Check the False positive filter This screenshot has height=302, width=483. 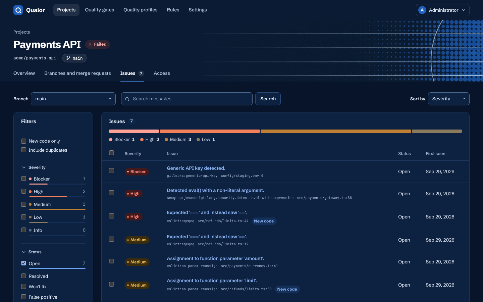point(23,297)
